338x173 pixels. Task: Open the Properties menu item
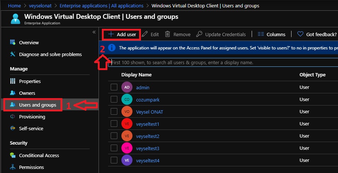tap(30, 81)
